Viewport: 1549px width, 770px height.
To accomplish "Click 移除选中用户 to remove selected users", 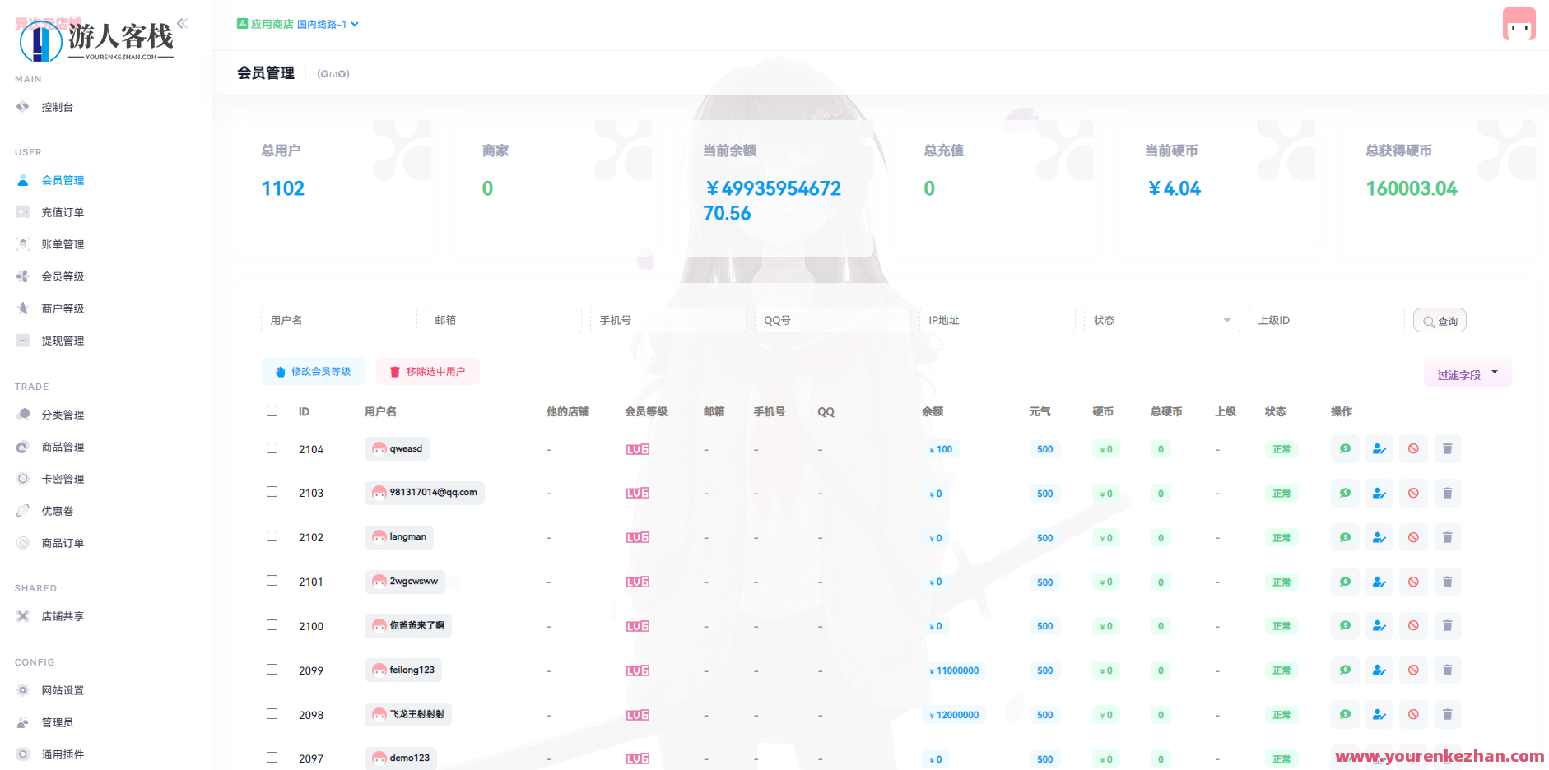I will point(427,371).
